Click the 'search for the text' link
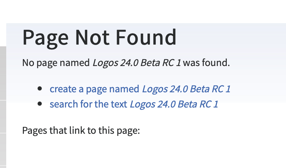This screenshot has height=168, width=286. click(134, 104)
